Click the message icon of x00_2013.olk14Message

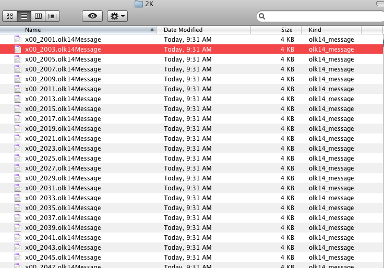click(x=18, y=99)
